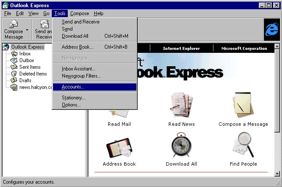Click the Internet Explorer header link
Screen dimensions: 282x187
[x=181, y=49]
